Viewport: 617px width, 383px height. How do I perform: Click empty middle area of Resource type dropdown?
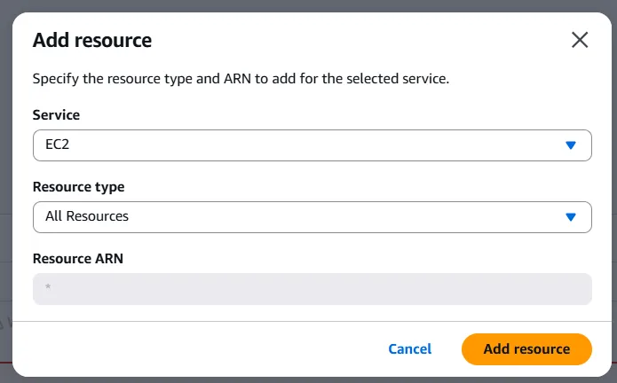[x=355, y=216]
